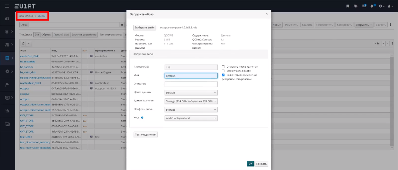
Task: Open the Administration gear sidebar icon
Action: tap(7, 71)
